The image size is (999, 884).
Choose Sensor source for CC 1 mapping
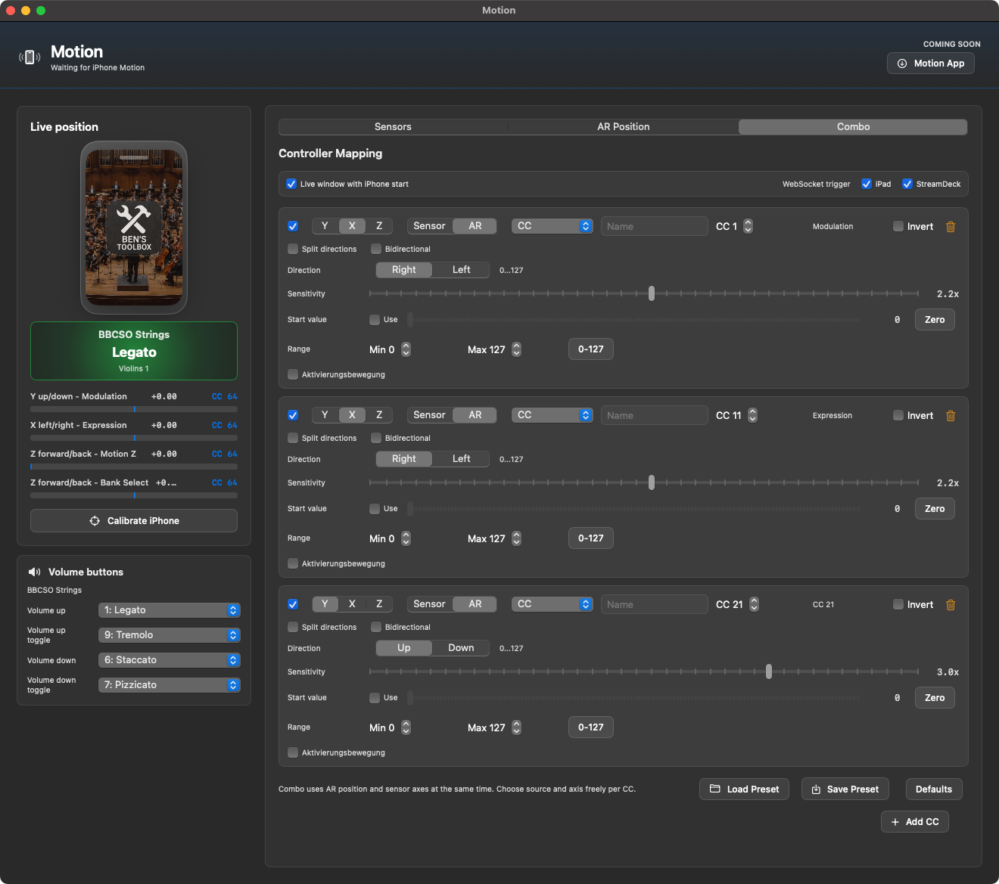pyautogui.click(x=429, y=226)
